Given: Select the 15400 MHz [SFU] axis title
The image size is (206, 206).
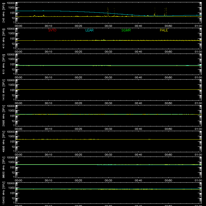Looking at the screenshot, I should pos(4,193).
